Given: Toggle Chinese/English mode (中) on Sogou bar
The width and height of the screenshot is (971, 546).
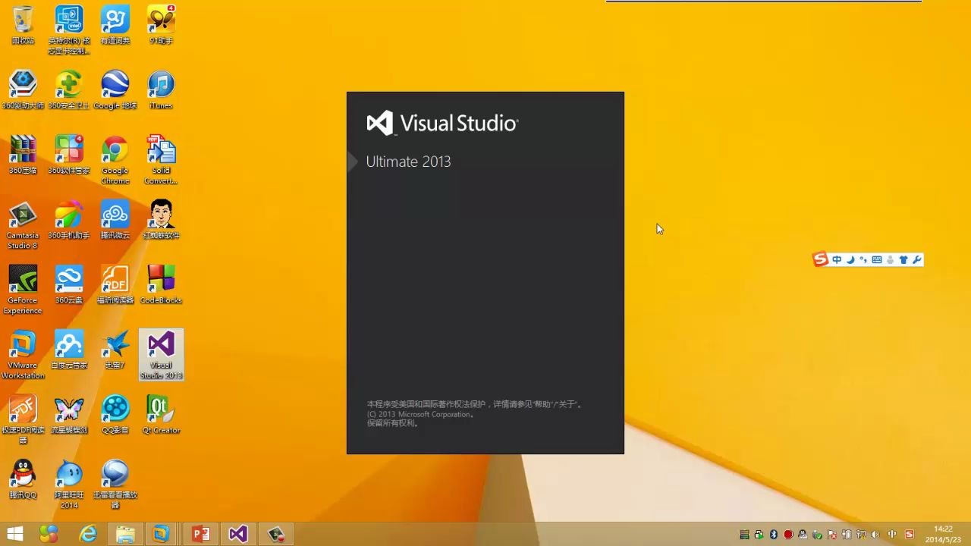Looking at the screenshot, I should (837, 260).
